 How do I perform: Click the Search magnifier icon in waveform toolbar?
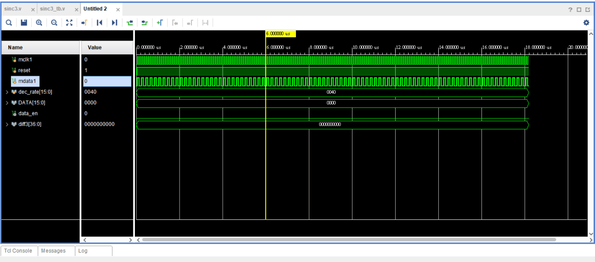click(9, 22)
